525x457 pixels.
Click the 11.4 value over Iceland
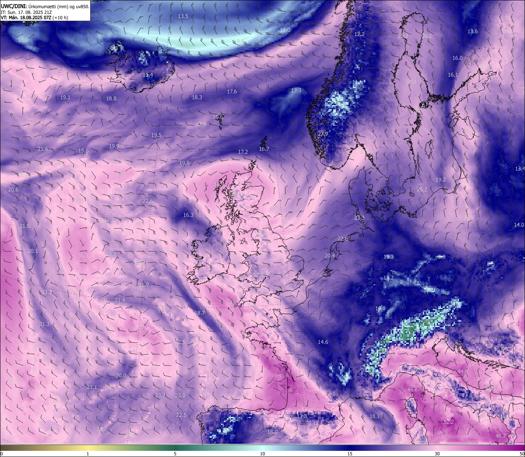(x=148, y=75)
